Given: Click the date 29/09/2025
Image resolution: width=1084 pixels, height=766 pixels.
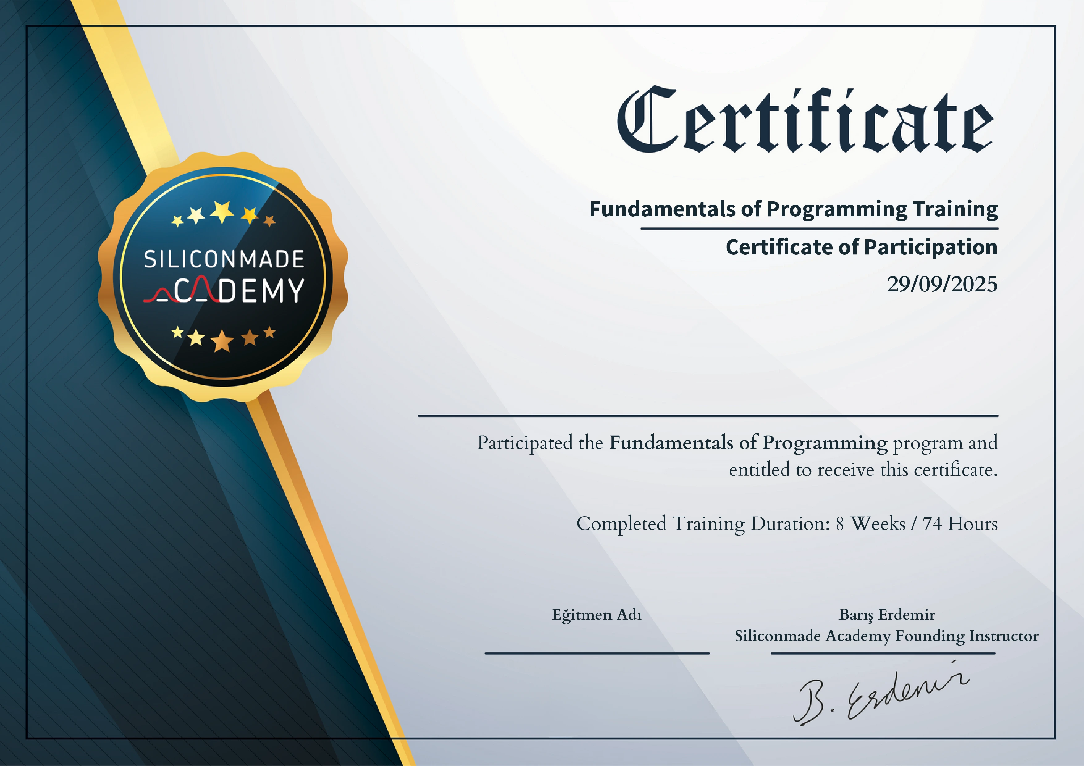Looking at the screenshot, I should (x=942, y=284).
